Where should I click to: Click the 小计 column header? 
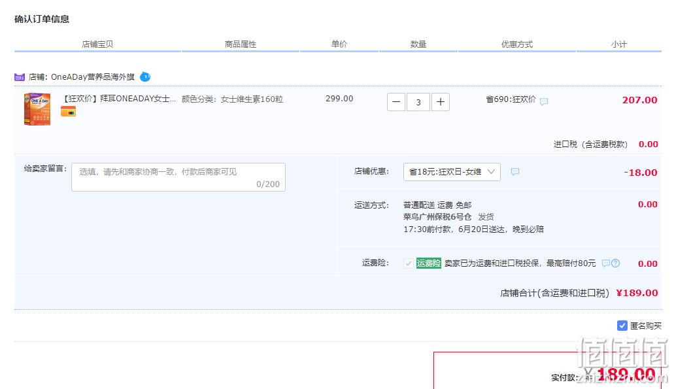(x=619, y=44)
